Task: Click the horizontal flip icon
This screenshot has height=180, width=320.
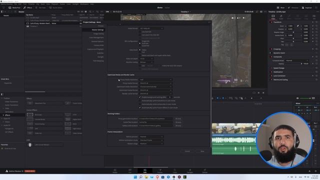Action: [287, 44]
